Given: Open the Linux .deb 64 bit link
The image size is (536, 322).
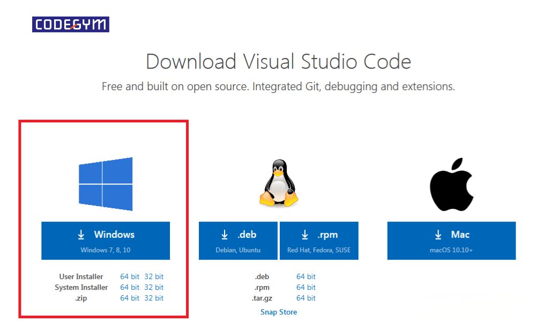Looking at the screenshot, I should 306,276.
